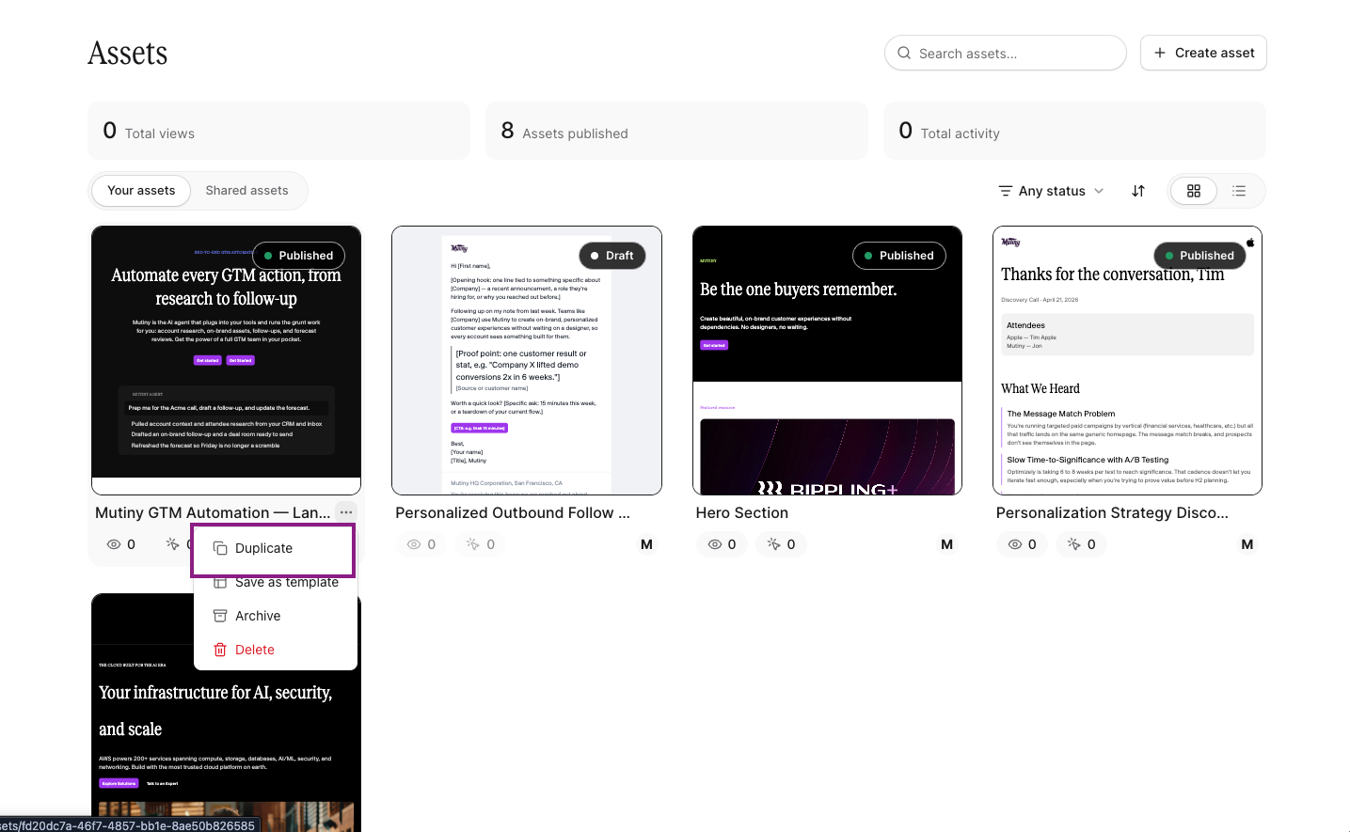Click the search magnifier icon
The height and width of the screenshot is (832, 1350).
[904, 54]
